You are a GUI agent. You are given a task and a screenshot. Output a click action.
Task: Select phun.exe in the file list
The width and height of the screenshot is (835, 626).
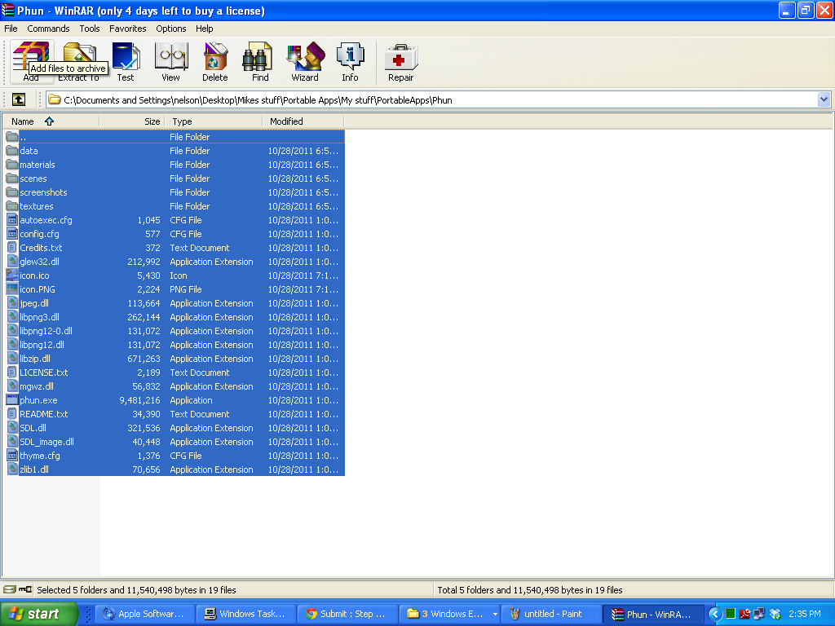click(x=37, y=399)
